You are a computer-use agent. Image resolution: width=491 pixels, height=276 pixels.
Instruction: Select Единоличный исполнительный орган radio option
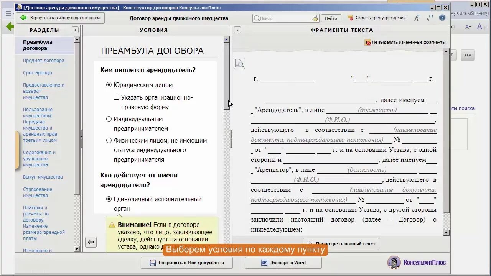[109, 199]
